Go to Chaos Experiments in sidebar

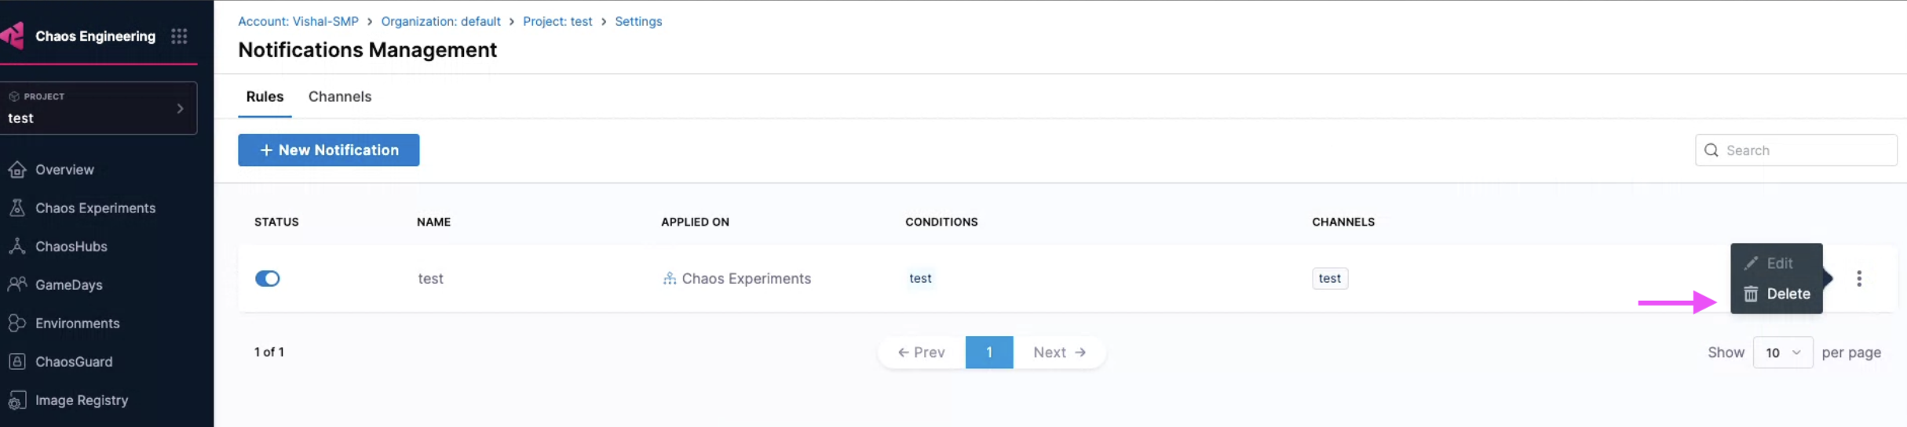[95, 208]
